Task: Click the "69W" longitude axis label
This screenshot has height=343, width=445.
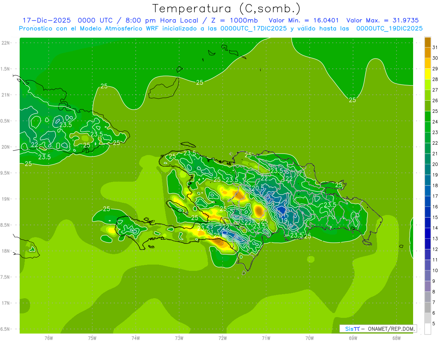Action: [353, 338]
